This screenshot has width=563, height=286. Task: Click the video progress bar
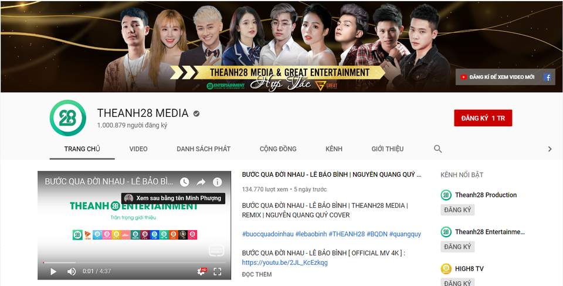(x=134, y=263)
